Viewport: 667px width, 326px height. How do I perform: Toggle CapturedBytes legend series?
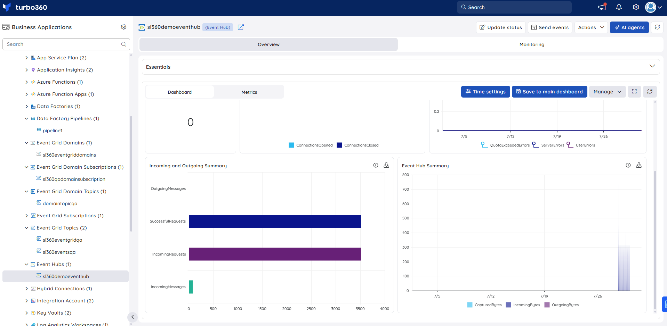[484, 305]
